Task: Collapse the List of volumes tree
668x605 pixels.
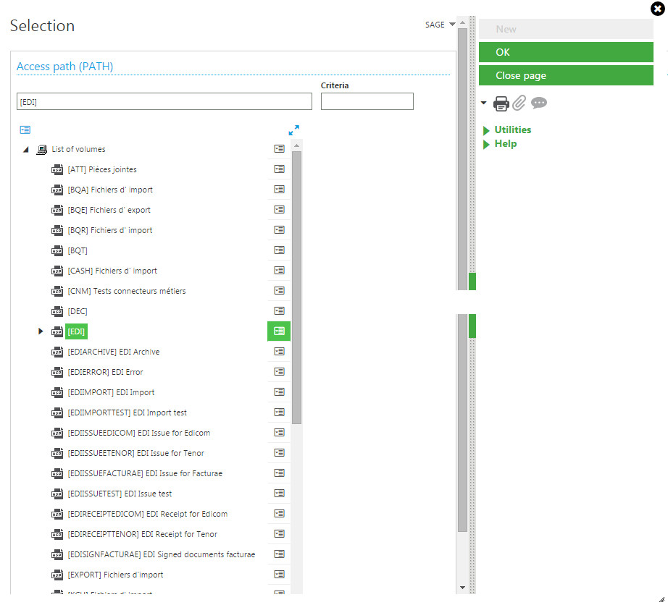Action: [26, 150]
